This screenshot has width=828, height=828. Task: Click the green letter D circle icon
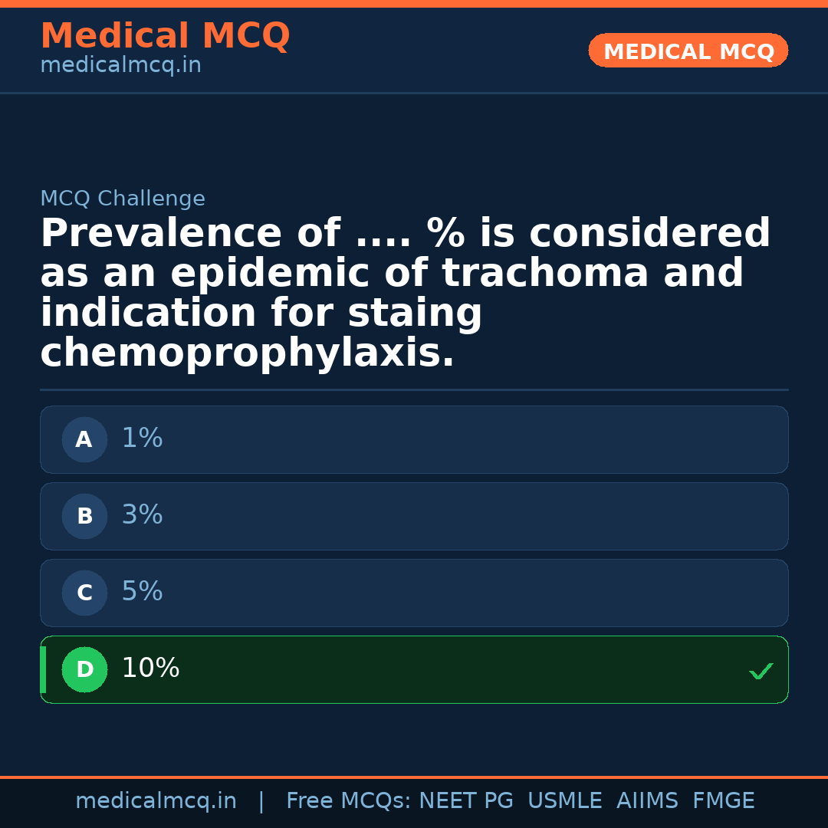(x=84, y=670)
